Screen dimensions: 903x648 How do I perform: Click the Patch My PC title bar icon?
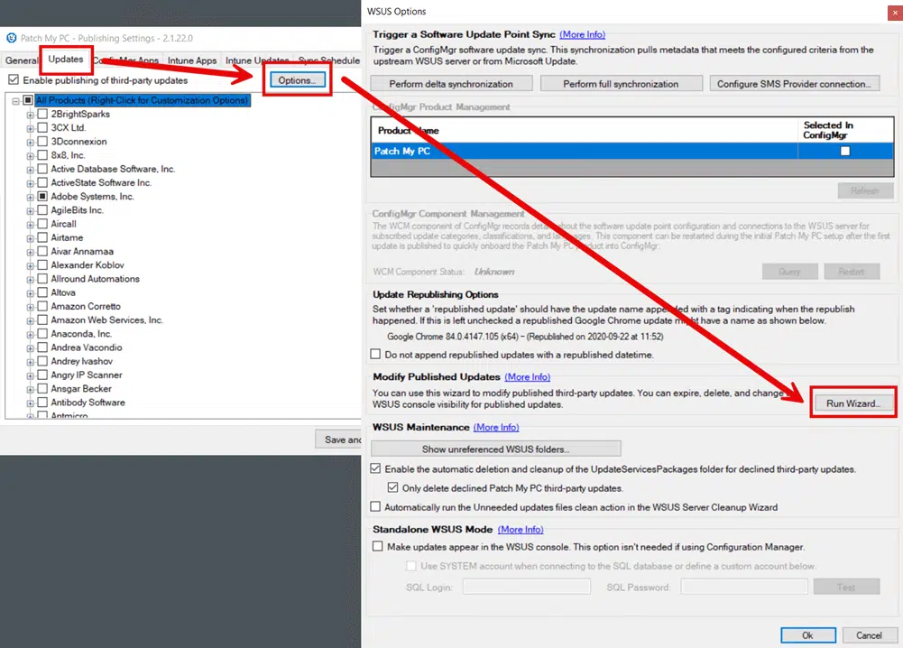11,38
